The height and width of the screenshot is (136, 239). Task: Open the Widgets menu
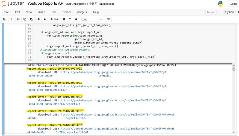click(x=82, y=12)
